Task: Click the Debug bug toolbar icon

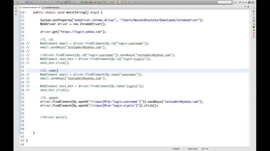Action: [x=82, y=3]
